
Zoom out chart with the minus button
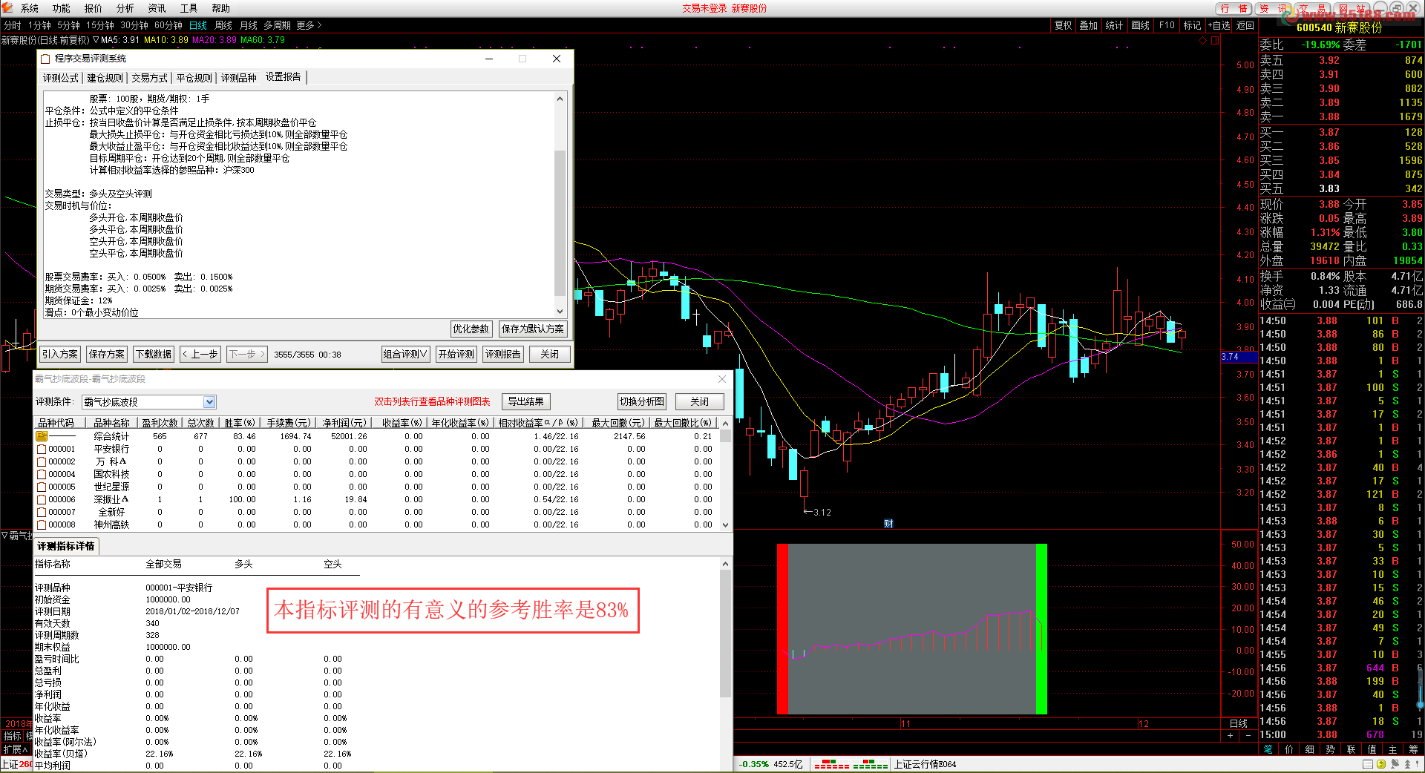[x=1248, y=735]
